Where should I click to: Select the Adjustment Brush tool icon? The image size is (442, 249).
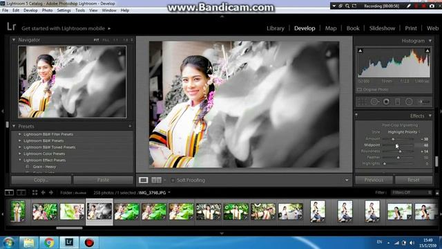tap(424, 102)
